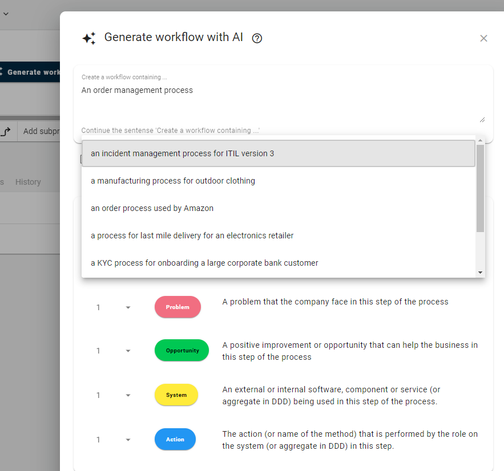Open the help question mark icon
This screenshot has width=504, height=471.
click(x=257, y=38)
